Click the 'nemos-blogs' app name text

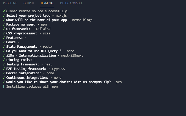(82, 20)
